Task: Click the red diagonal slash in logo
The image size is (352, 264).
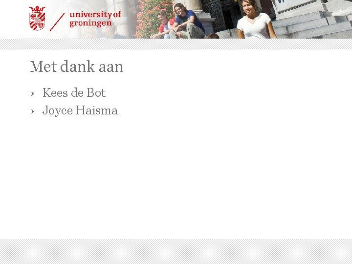Action: (x=57, y=22)
